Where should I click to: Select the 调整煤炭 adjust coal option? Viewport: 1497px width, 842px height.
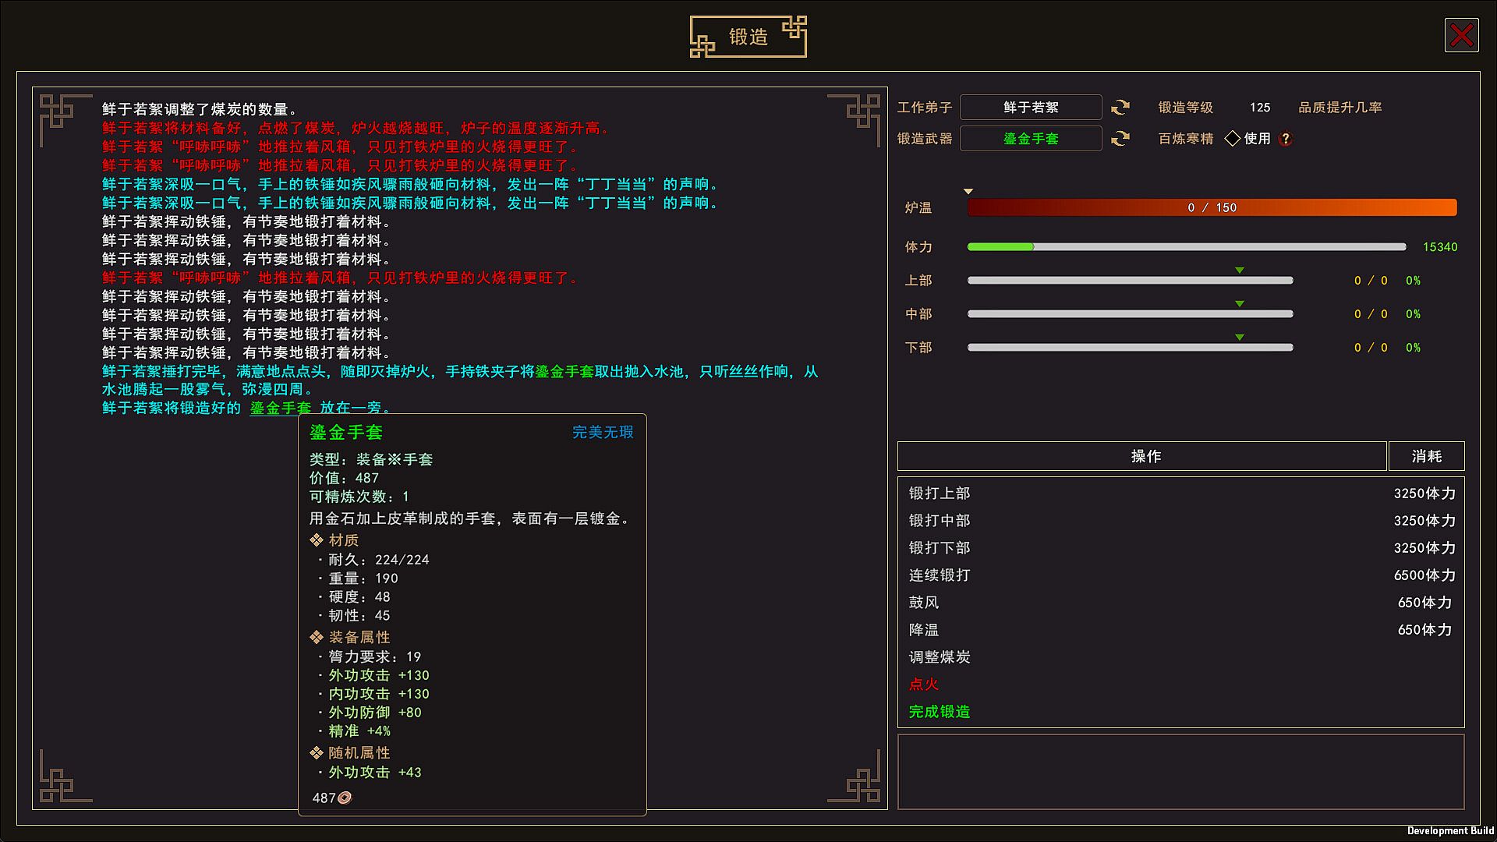(x=940, y=657)
